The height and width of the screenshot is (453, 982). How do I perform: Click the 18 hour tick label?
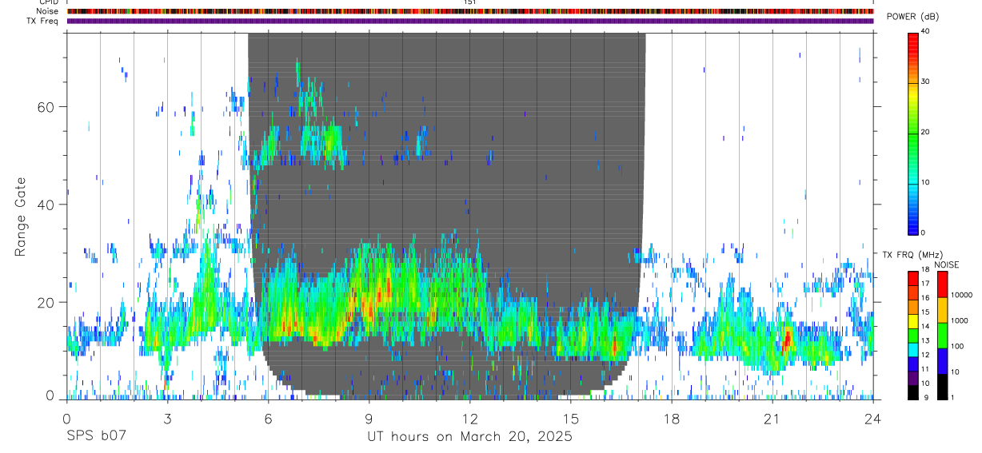coord(672,418)
